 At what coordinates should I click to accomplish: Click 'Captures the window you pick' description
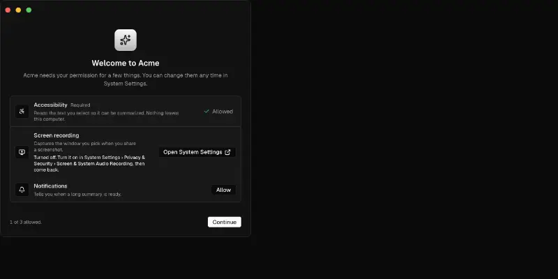click(x=84, y=146)
